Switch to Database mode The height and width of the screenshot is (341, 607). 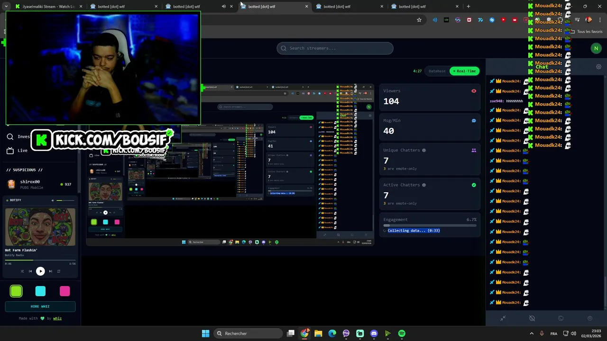tap(437, 71)
